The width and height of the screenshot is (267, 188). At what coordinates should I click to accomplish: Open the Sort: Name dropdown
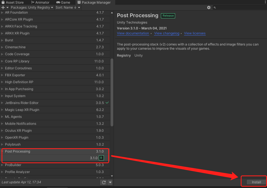[68, 7]
